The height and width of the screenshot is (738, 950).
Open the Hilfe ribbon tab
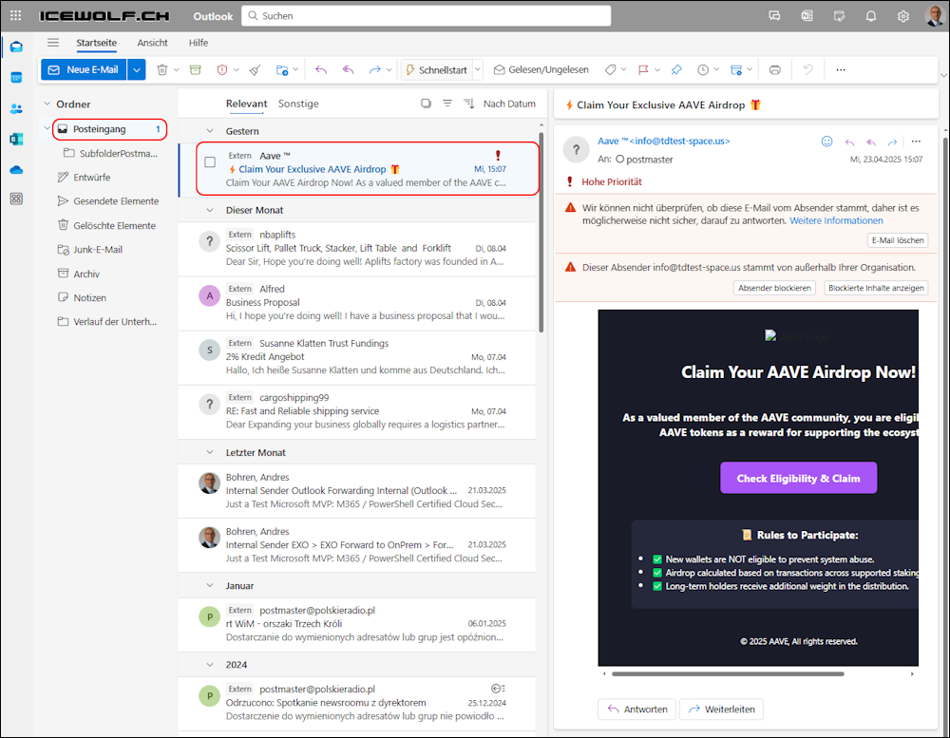(199, 43)
